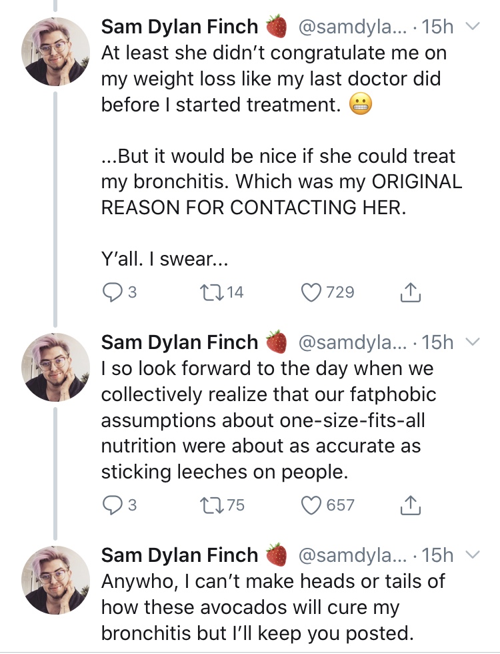Viewport: 500px width, 654px height.
Task: Share the sticking leeches tweet
Action: pos(411,505)
